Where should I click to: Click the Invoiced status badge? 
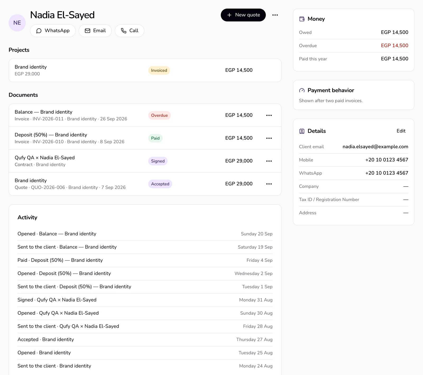pyautogui.click(x=159, y=70)
